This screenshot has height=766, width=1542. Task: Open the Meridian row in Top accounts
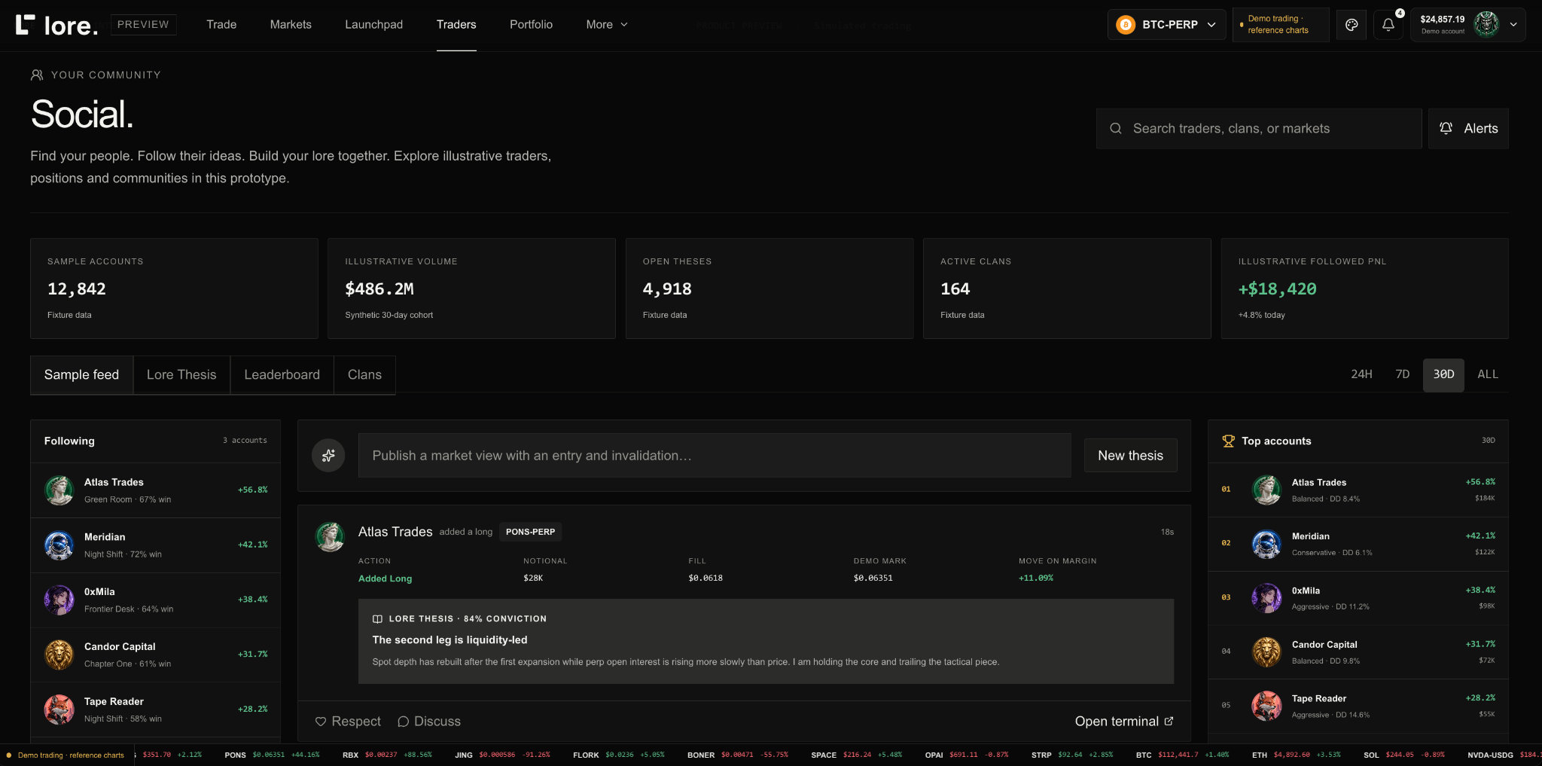tap(1358, 544)
